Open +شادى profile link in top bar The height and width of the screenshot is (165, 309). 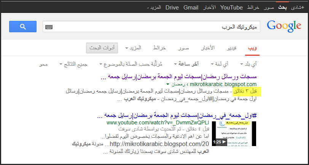click(298, 8)
